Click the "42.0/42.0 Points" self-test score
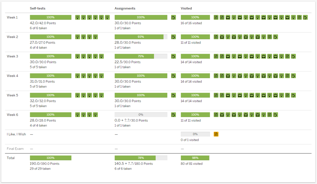 coord(43,23)
